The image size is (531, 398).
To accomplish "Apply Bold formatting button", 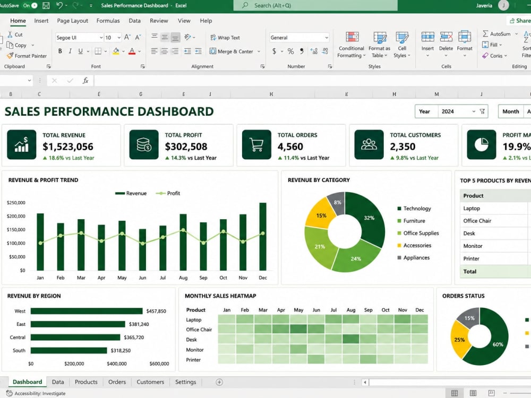I will click(60, 51).
